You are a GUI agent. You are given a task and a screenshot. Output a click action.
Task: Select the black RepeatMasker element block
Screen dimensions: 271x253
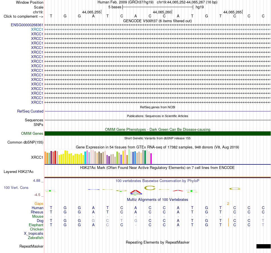[x=263, y=246]
